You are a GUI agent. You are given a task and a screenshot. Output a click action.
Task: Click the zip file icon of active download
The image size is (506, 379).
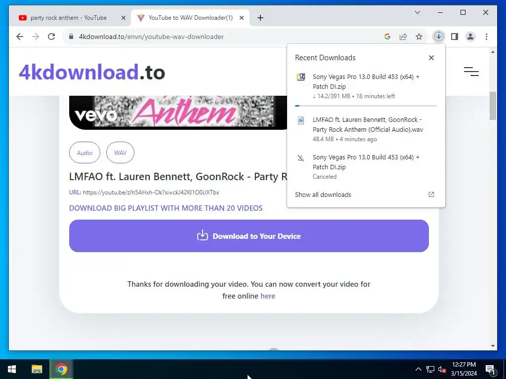point(301,77)
